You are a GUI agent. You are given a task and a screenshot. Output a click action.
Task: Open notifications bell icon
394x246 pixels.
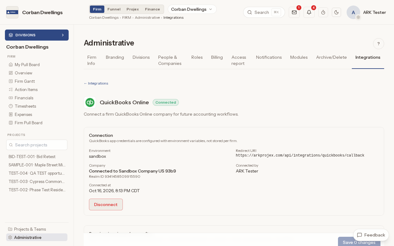coord(309,12)
